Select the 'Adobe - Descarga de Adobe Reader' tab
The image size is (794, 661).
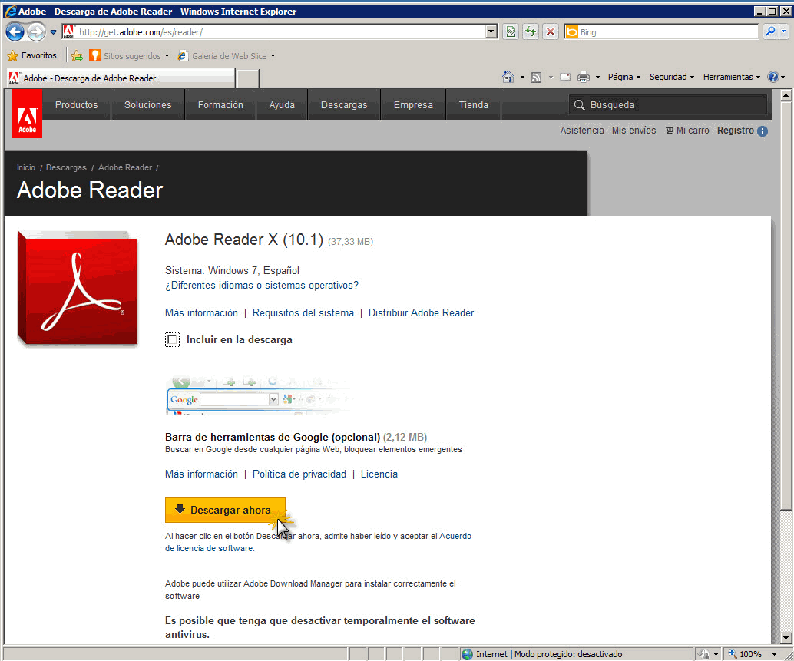tap(121, 78)
